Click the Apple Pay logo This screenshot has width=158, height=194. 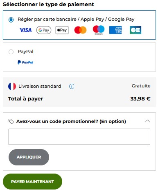pos(62,30)
